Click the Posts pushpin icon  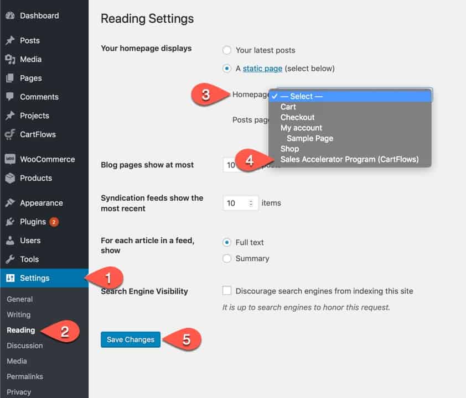(x=10, y=40)
